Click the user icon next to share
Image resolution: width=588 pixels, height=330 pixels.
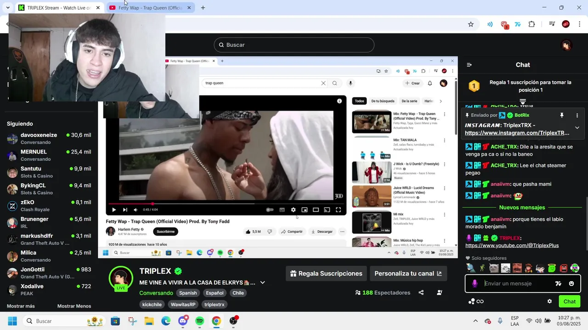[440, 292]
